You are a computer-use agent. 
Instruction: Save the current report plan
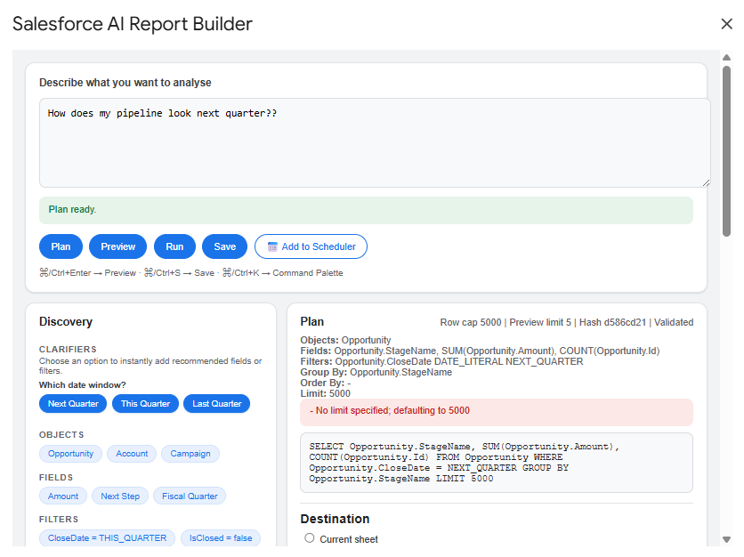(x=224, y=246)
